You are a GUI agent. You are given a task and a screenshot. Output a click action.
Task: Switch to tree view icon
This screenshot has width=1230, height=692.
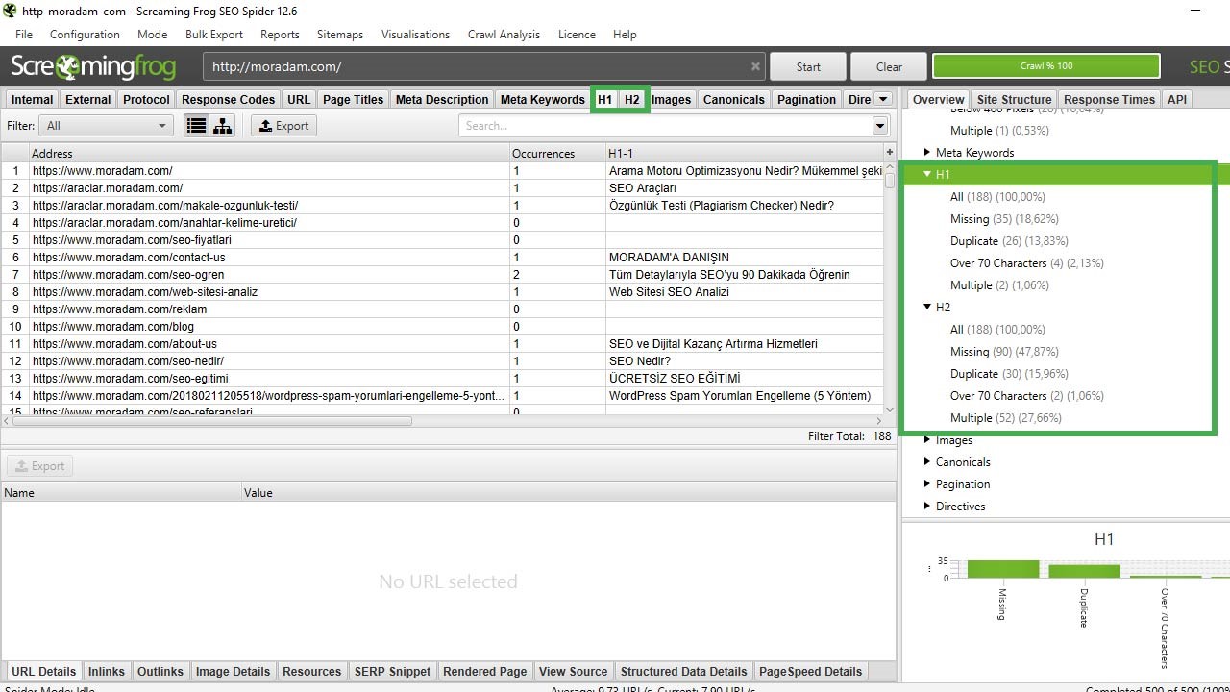(223, 126)
